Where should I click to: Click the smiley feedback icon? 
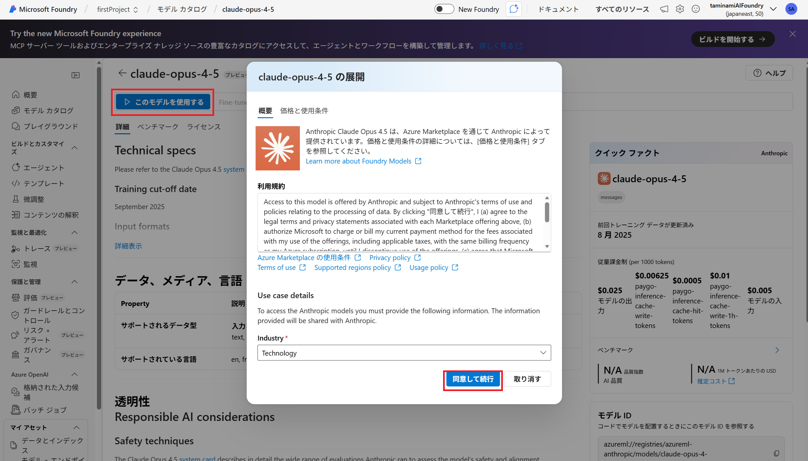click(695, 9)
